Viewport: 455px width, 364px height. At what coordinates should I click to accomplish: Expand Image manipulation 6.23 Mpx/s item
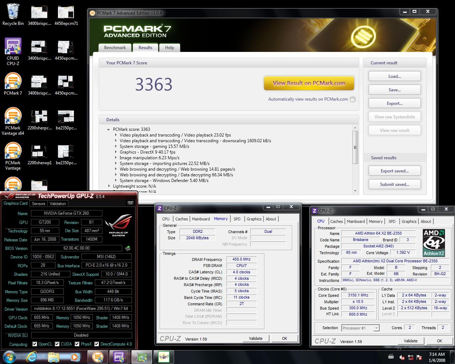[x=116, y=158]
